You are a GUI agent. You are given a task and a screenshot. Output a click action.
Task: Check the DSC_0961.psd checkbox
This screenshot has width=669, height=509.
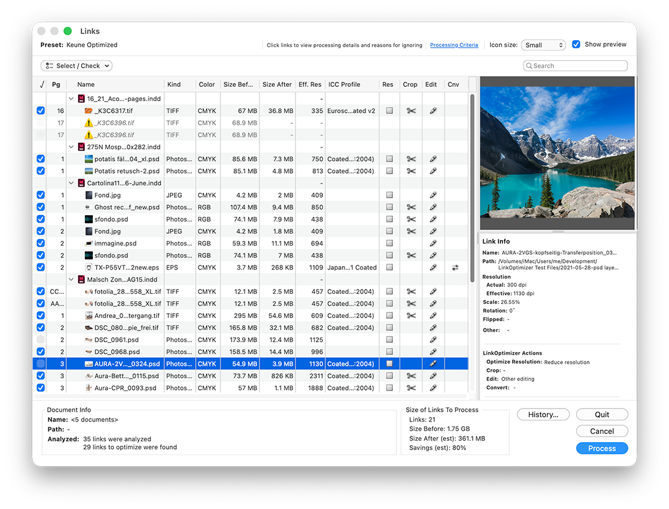coord(40,340)
